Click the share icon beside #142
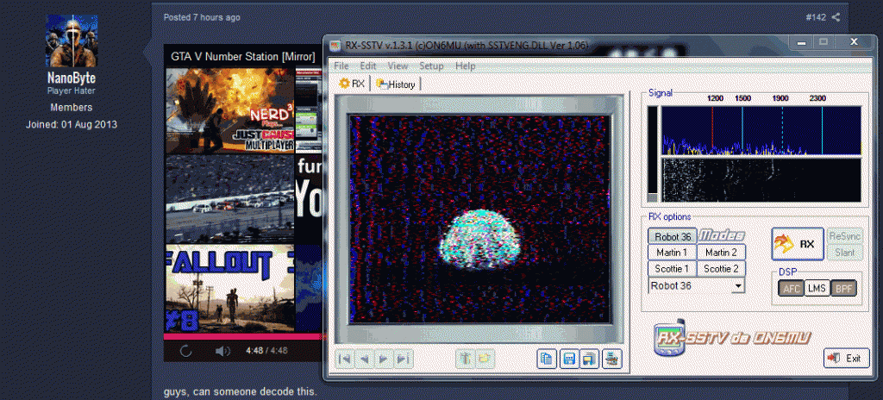The height and width of the screenshot is (400, 883). (x=836, y=17)
